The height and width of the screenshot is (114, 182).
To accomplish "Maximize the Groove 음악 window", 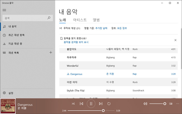I will click(170, 3).
